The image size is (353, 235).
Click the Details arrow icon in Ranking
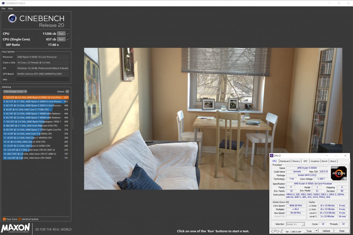[67, 91]
